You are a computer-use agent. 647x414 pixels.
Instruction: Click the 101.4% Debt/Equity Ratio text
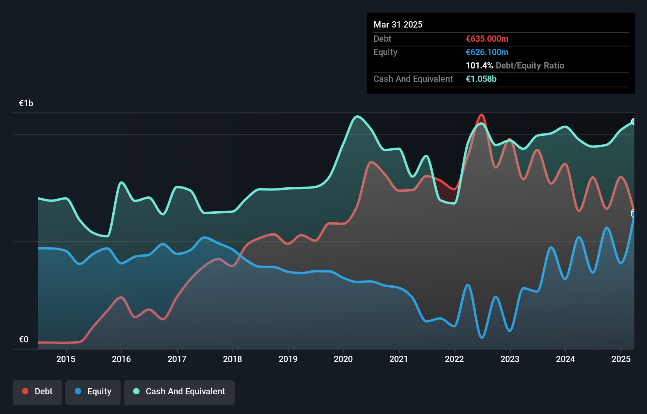[515, 66]
